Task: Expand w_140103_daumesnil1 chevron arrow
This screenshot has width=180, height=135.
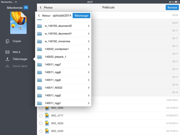Action: tap(88, 34)
